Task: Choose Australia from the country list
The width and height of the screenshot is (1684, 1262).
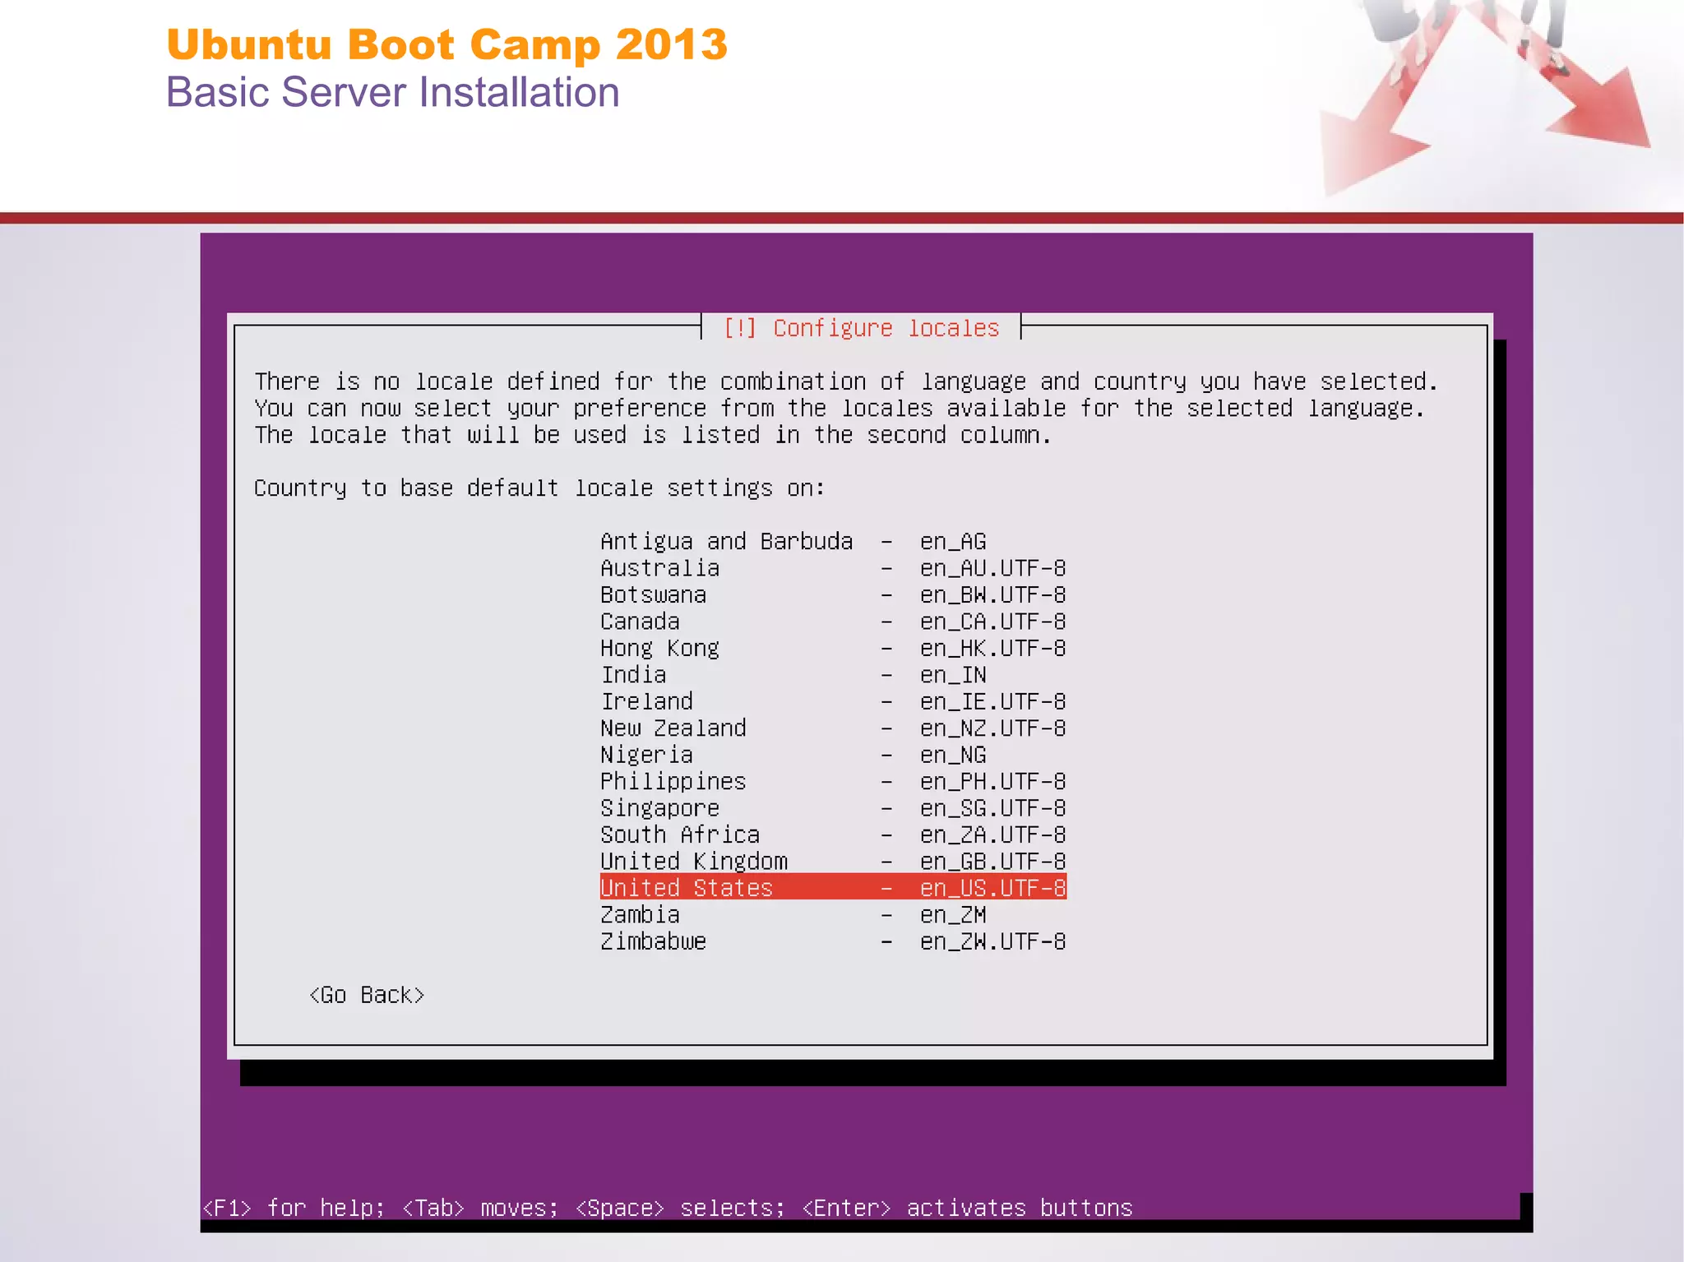Action: tap(833, 568)
